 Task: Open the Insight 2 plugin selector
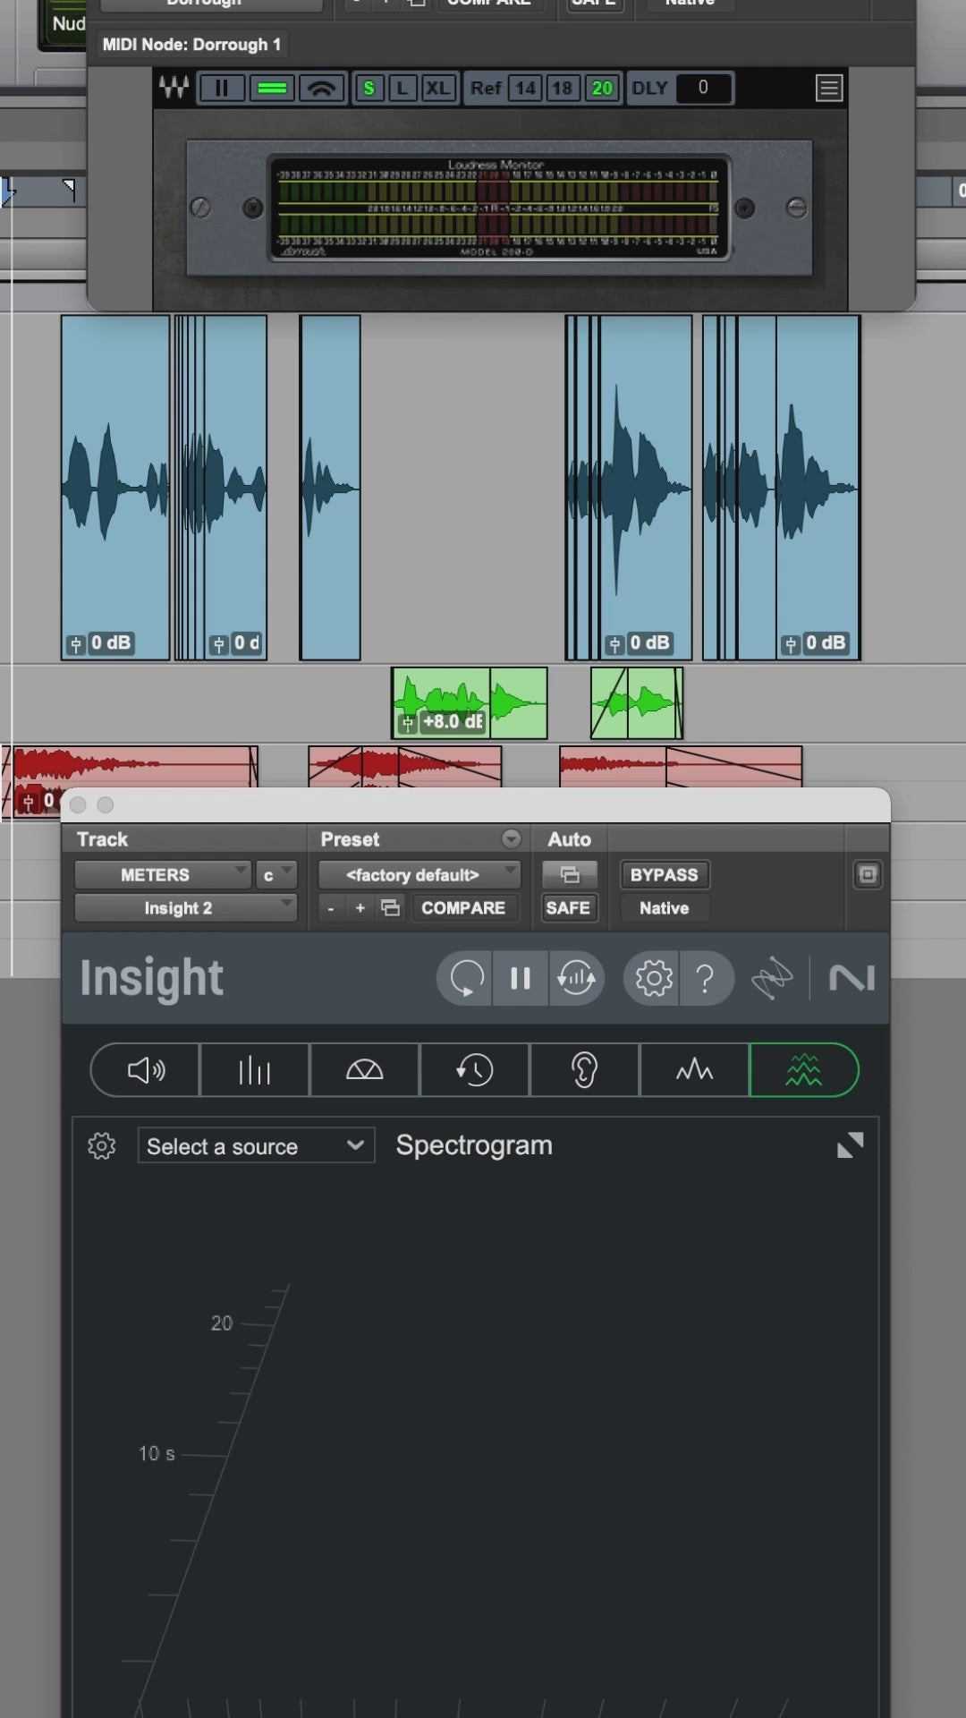[x=185, y=908]
